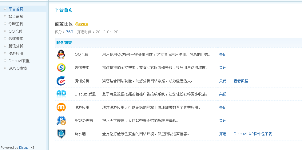Click the 开通时间：2013-04-28 text
The height and width of the screenshot is (150, 302).
(98, 32)
